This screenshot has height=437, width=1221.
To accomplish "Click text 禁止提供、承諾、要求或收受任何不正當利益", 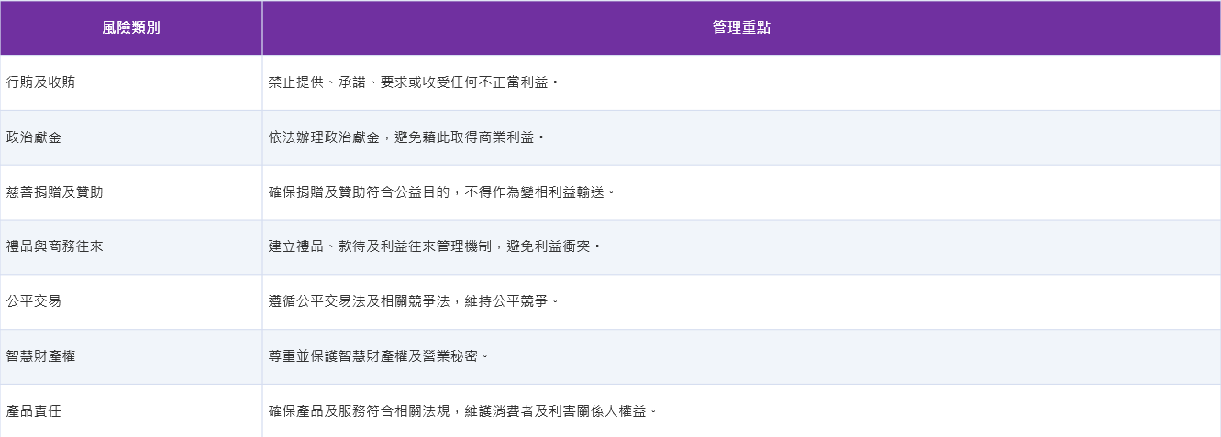I will pyautogui.click(x=408, y=82).
